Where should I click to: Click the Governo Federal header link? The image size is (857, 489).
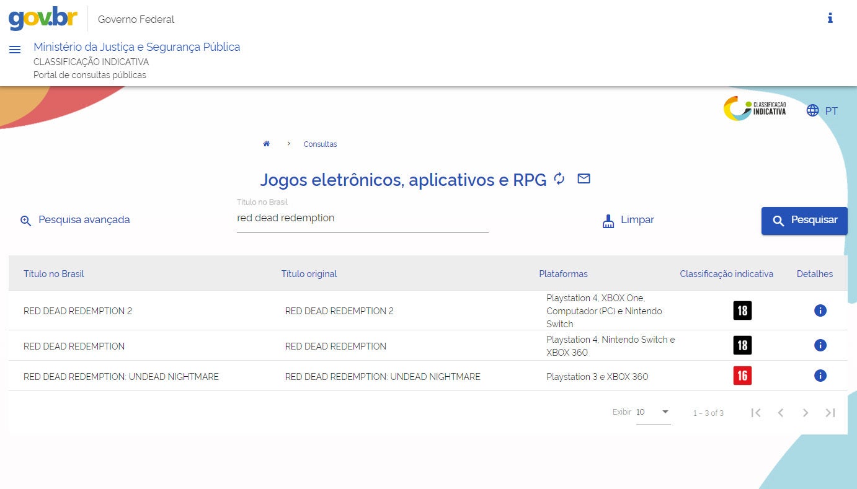coord(136,19)
